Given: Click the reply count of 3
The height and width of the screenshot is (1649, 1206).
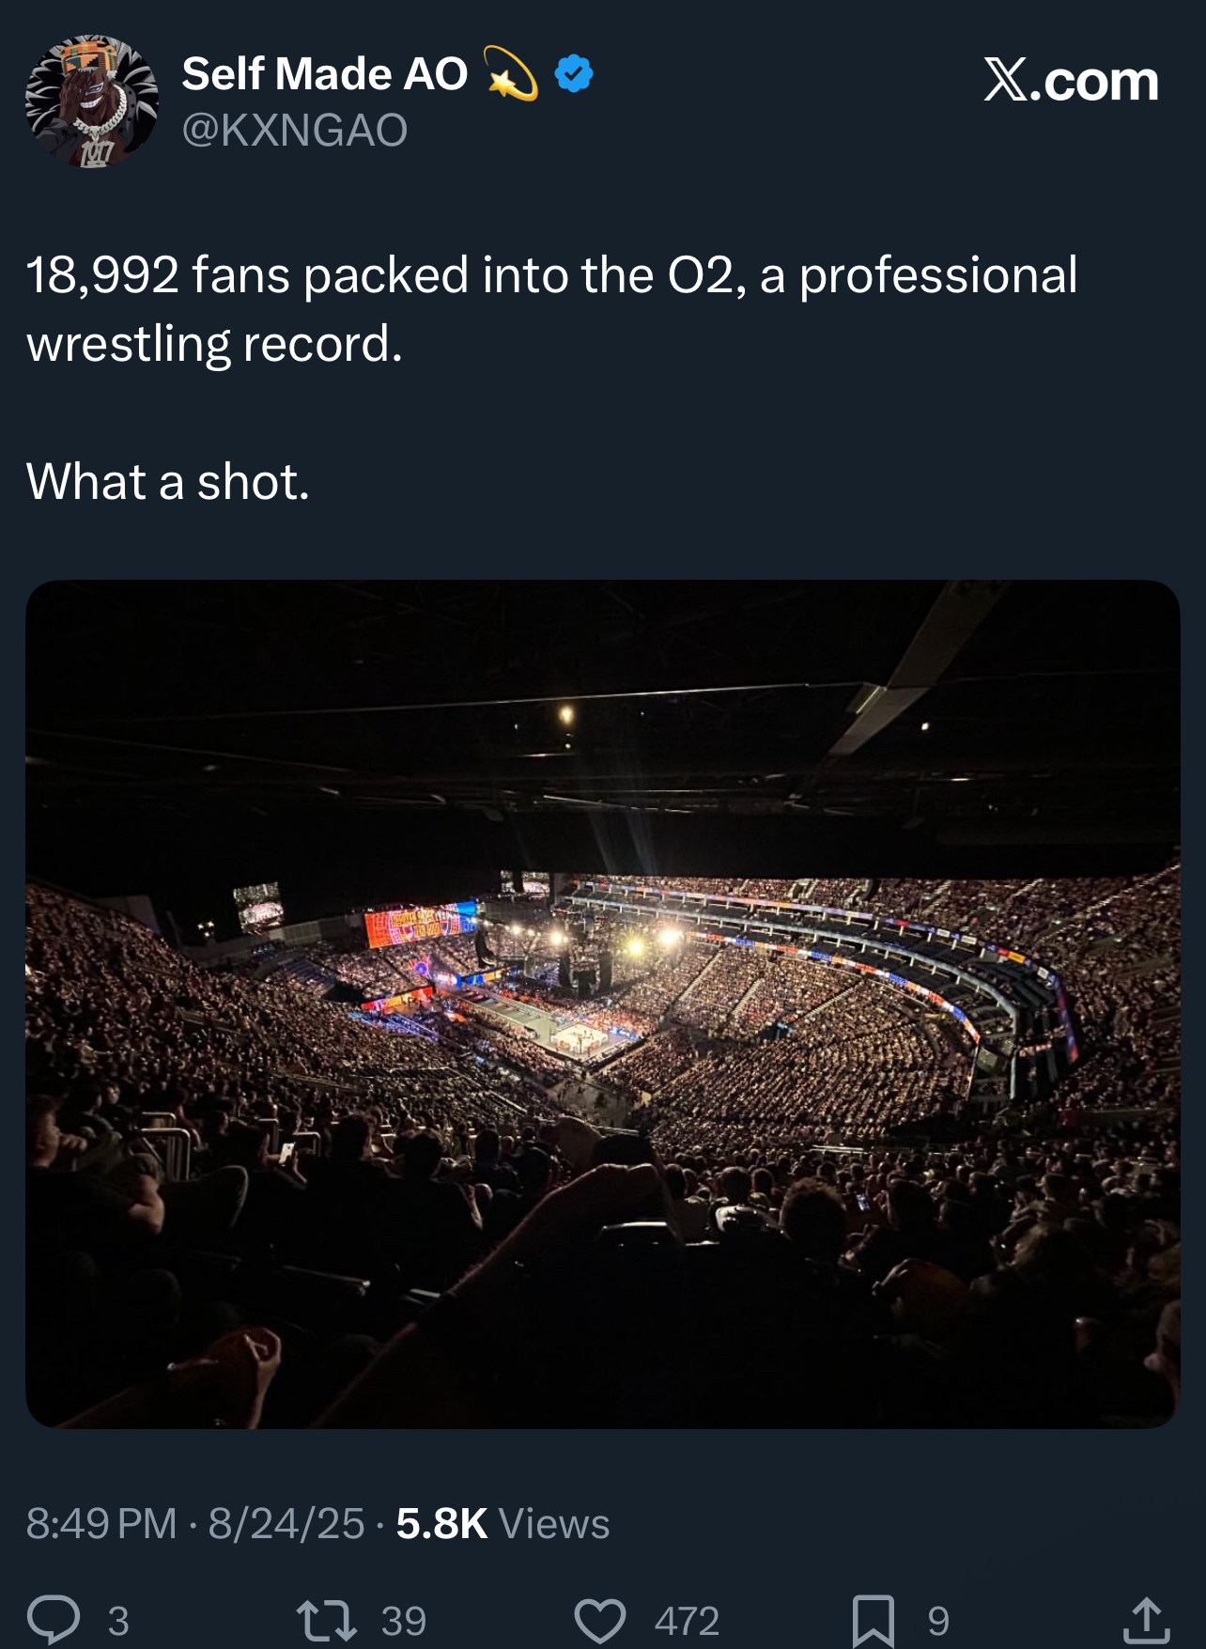Looking at the screenshot, I should [x=118, y=1621].
